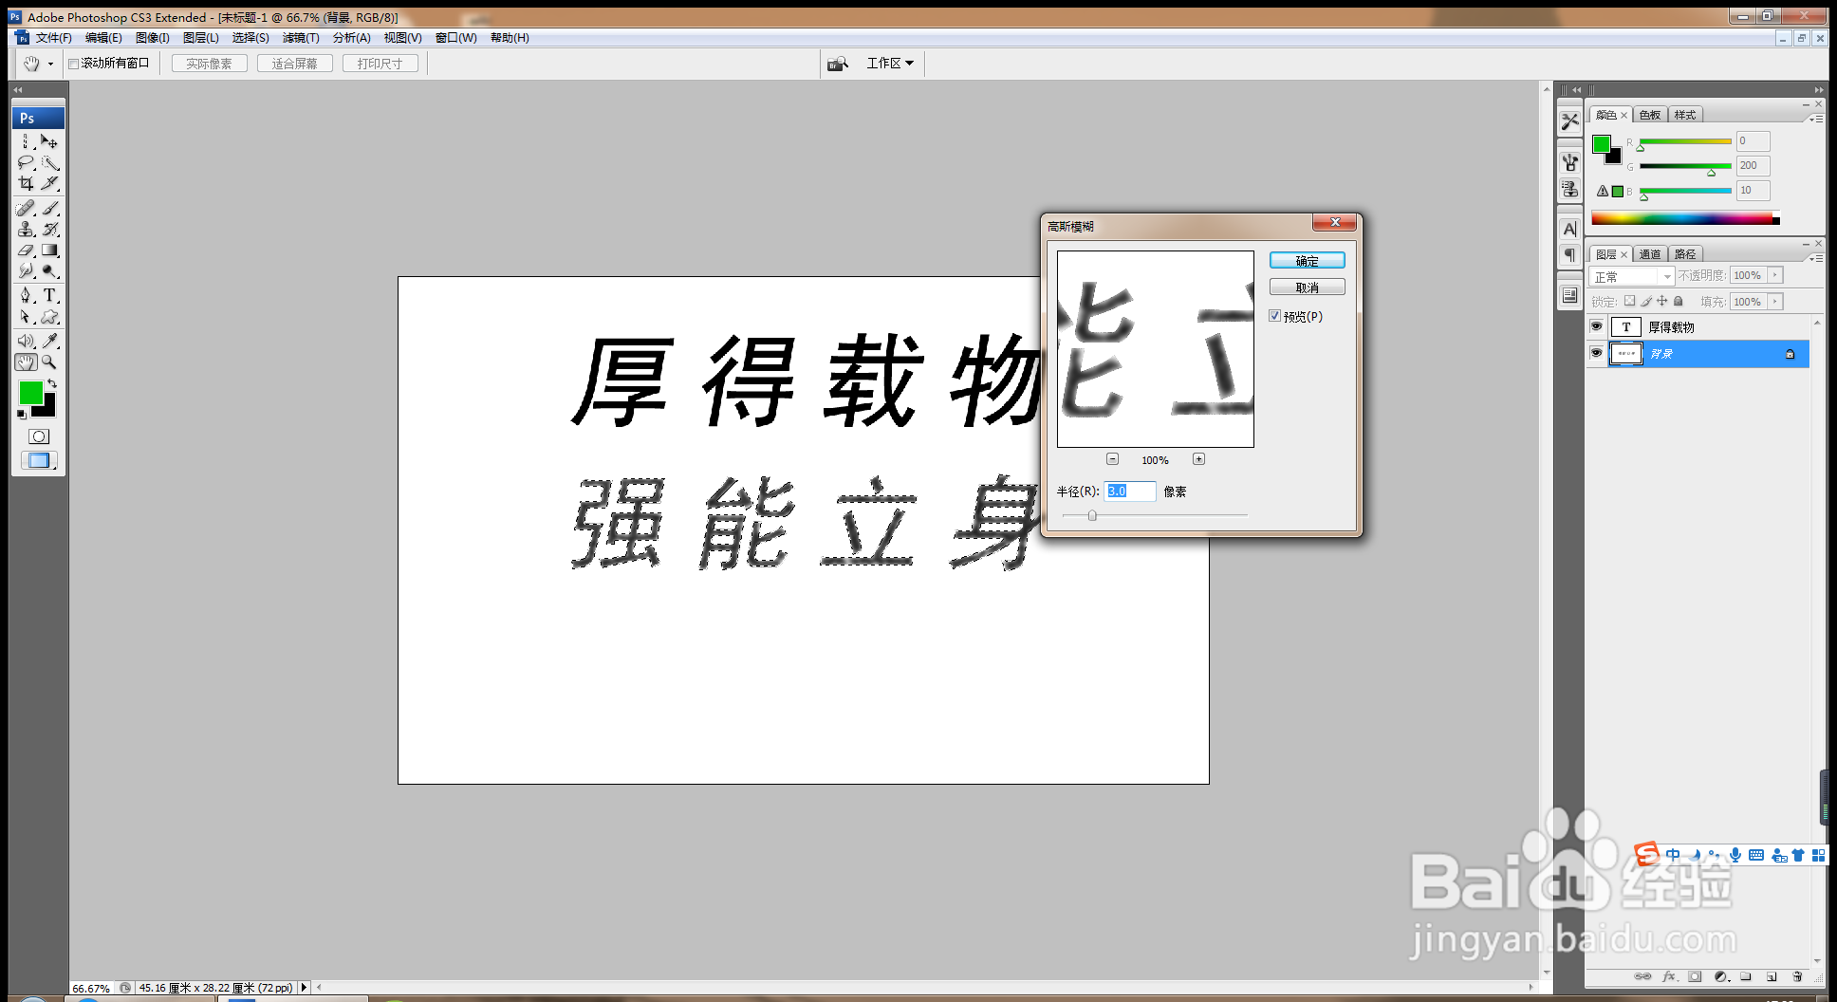Select the Healing Brush tool
Screen dimensions: 1837x1002
tap(27, 208)
